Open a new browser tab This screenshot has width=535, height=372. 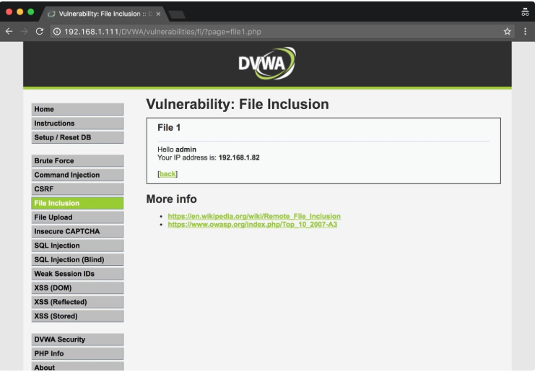[177, 14]
